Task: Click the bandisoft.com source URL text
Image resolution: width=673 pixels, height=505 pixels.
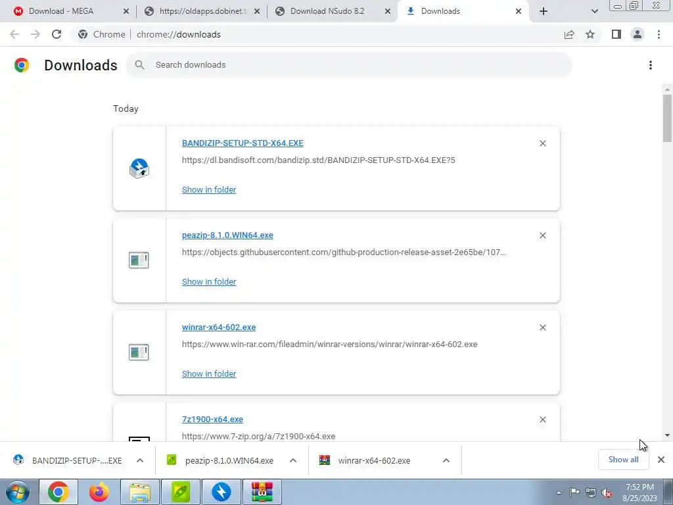Action: pos(319,160)
